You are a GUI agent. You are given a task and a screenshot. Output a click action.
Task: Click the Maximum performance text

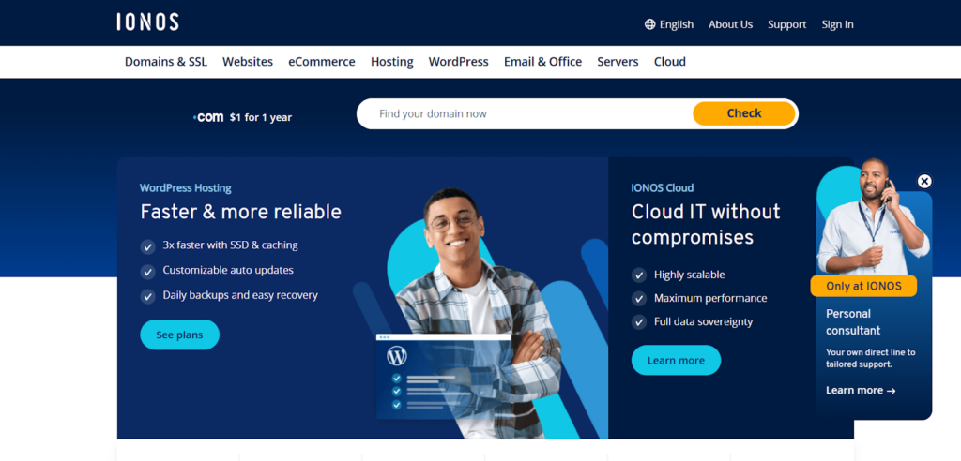[x=710, y=298]
